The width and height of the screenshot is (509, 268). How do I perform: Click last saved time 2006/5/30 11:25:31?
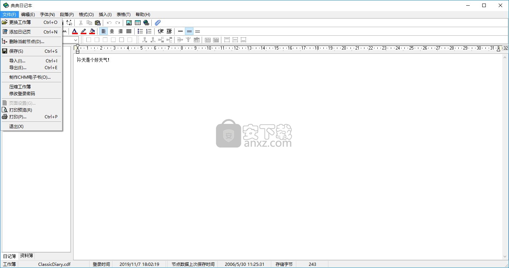(245, 264)
